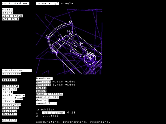Open the robinbird.net home link

[x=16, y=3]
